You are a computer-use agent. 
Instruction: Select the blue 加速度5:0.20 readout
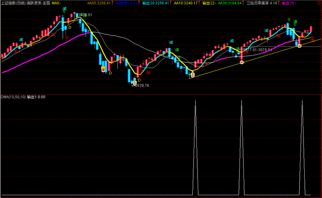pyautogui.click(x=126, y=3)
